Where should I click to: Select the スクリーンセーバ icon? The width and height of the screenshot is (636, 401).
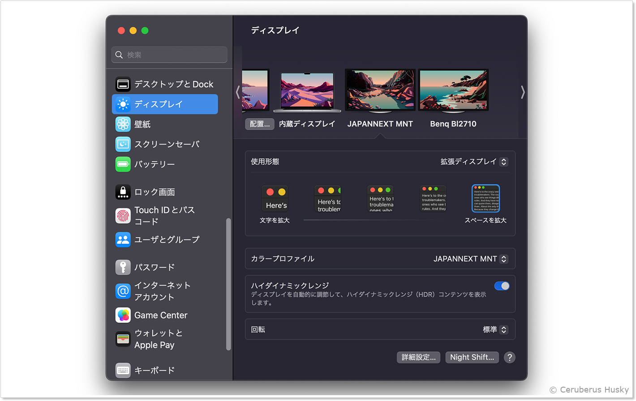click(123, 144)
